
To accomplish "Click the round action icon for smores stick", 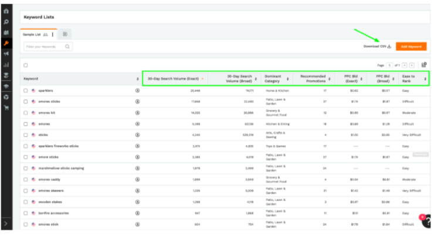I will click(137, 225).
